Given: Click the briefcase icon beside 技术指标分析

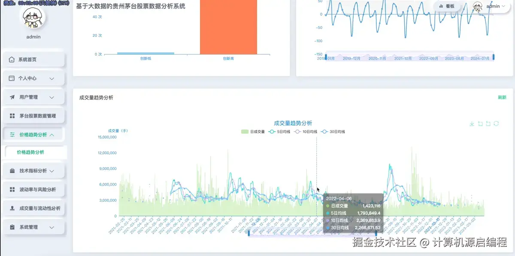Looking at the screenshot, I should (x=12, y=171).
